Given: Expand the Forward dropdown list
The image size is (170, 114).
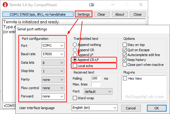Looking at the screenshot, I should (53, 96).
